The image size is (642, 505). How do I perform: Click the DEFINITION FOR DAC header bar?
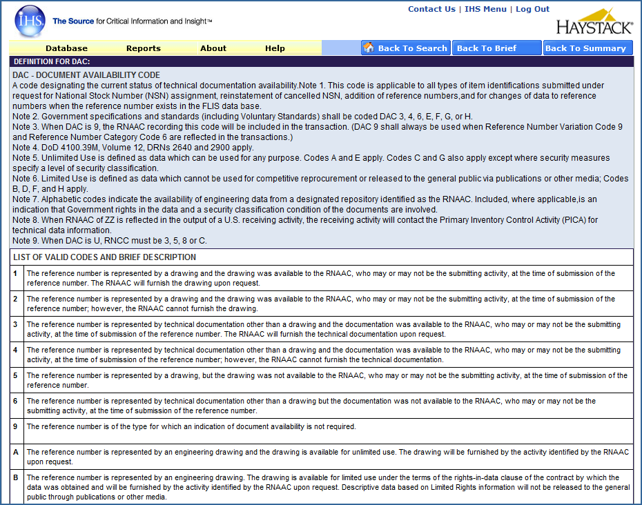point(320,61)
